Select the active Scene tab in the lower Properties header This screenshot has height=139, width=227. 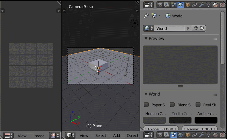[174, 135]
